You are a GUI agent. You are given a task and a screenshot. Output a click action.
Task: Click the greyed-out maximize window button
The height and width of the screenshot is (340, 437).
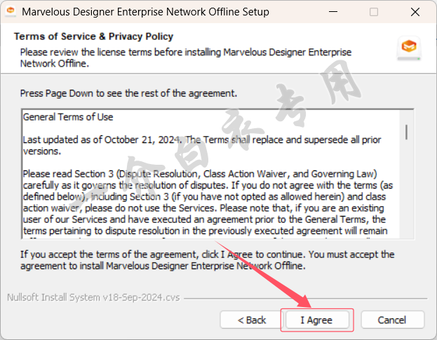pos(374,12)
